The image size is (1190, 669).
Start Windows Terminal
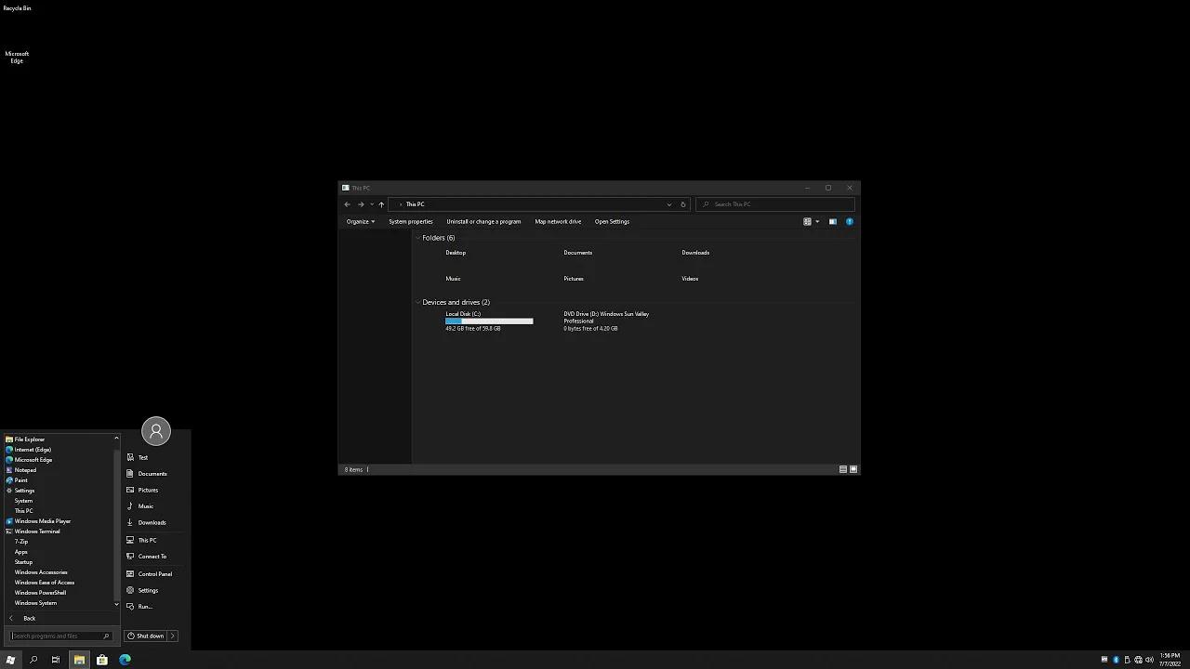[37, 531]
